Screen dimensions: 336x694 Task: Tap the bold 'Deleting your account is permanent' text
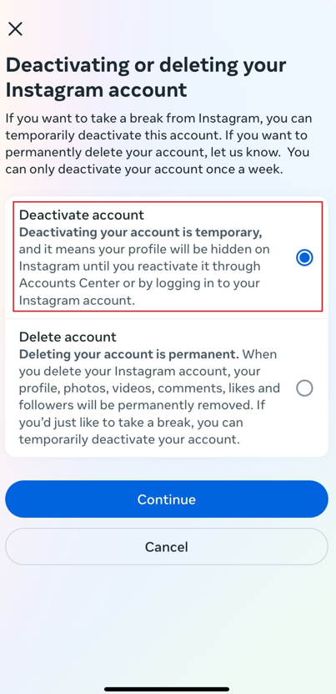coord(129,355)
